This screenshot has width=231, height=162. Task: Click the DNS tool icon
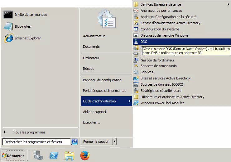pos(136,42)
